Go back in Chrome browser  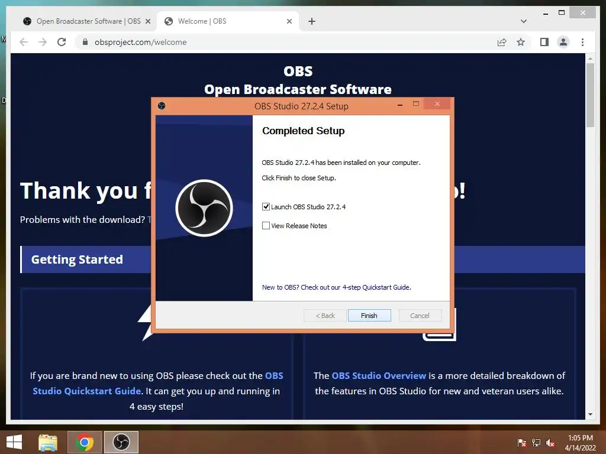[24, 42]
